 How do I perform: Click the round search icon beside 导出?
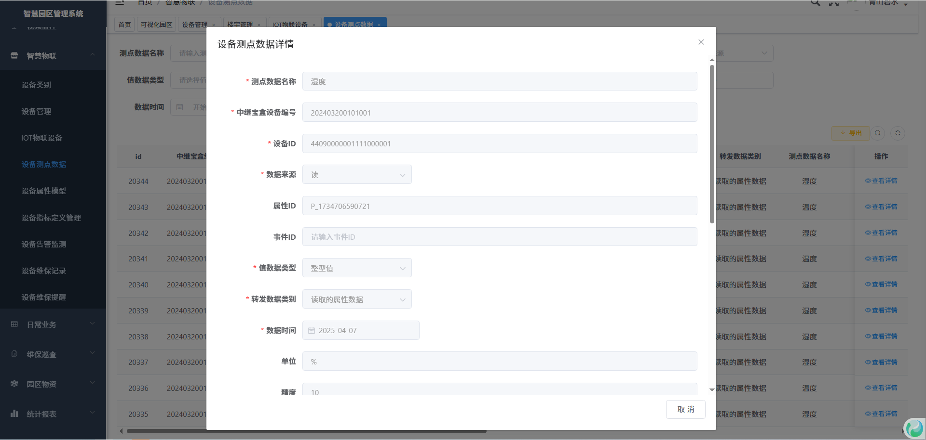pyautogui.click(x=878, y=133)
